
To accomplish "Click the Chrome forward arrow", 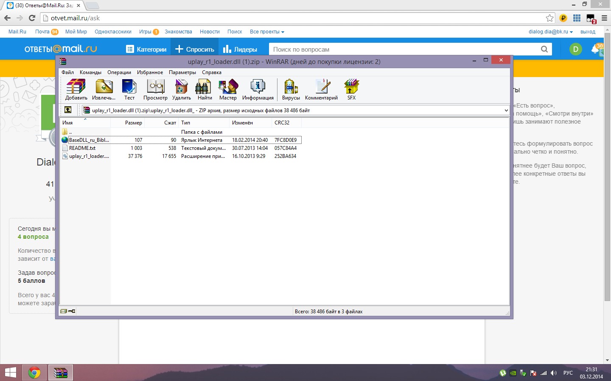I will [x=20, y=18].
